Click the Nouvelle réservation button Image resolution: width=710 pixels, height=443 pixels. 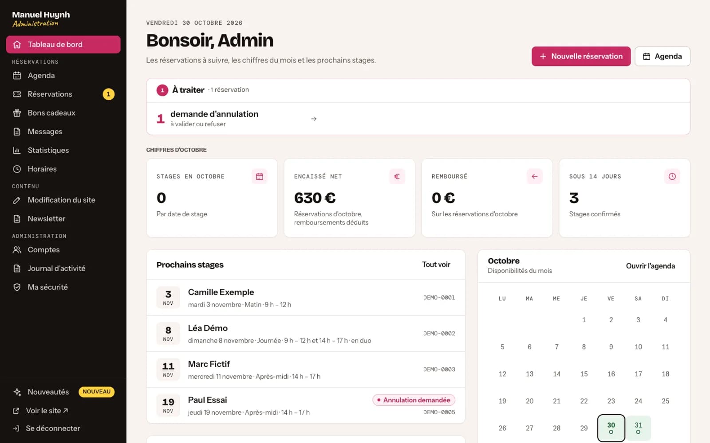tap(581, 56)
